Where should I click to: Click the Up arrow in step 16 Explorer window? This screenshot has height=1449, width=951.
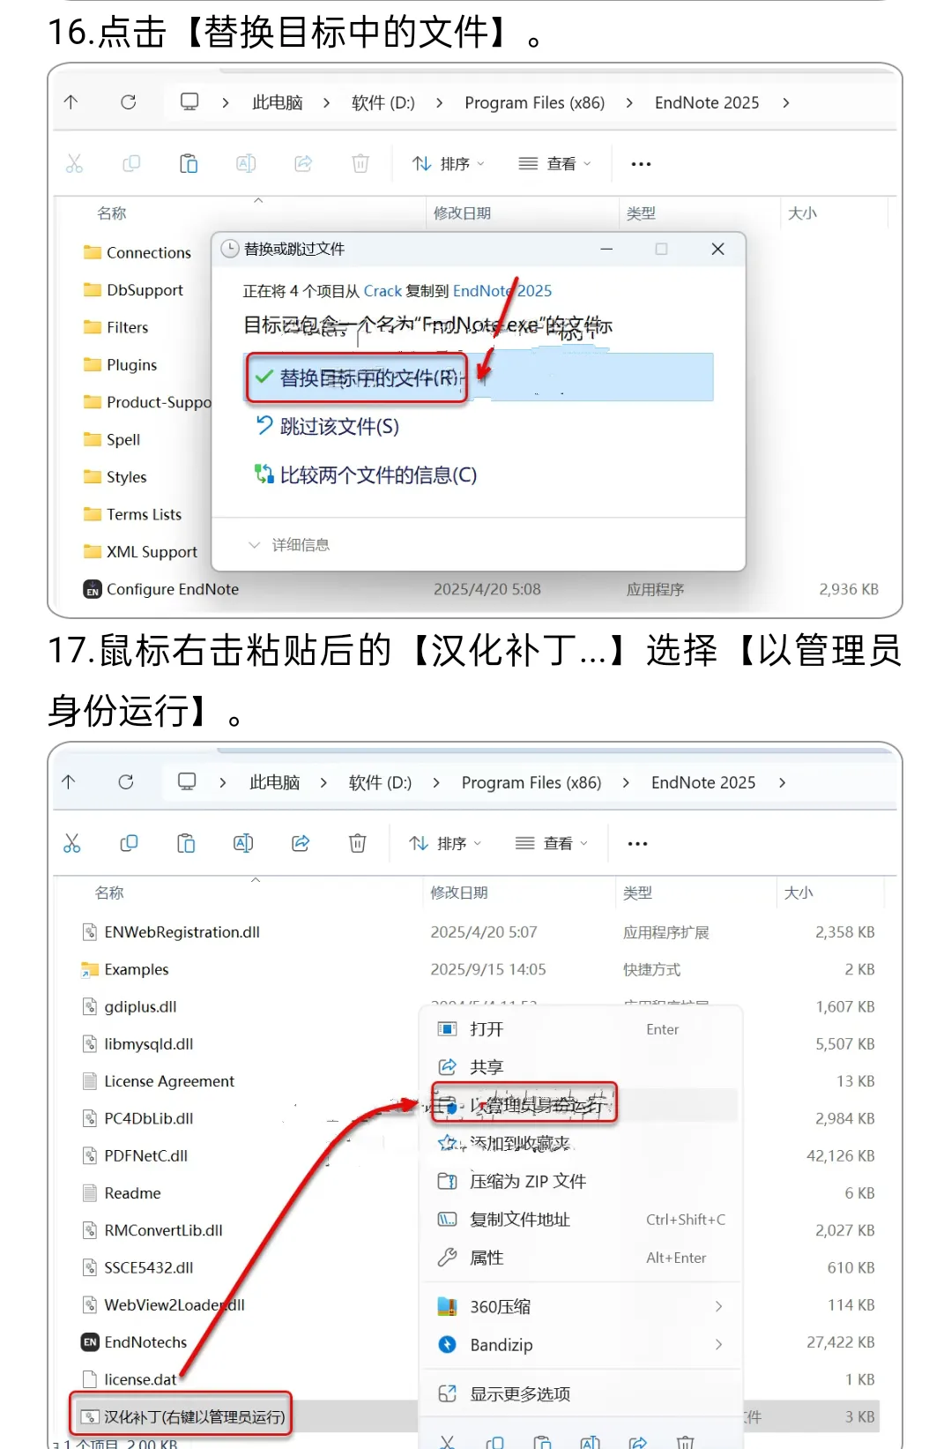[71, 102]
